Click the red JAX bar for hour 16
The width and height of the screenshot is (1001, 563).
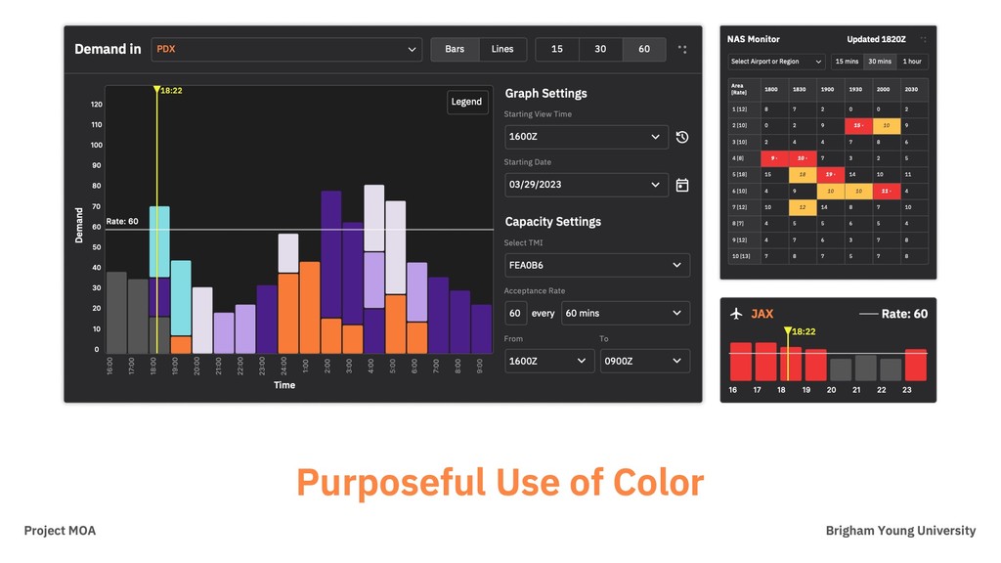point(741,362)
